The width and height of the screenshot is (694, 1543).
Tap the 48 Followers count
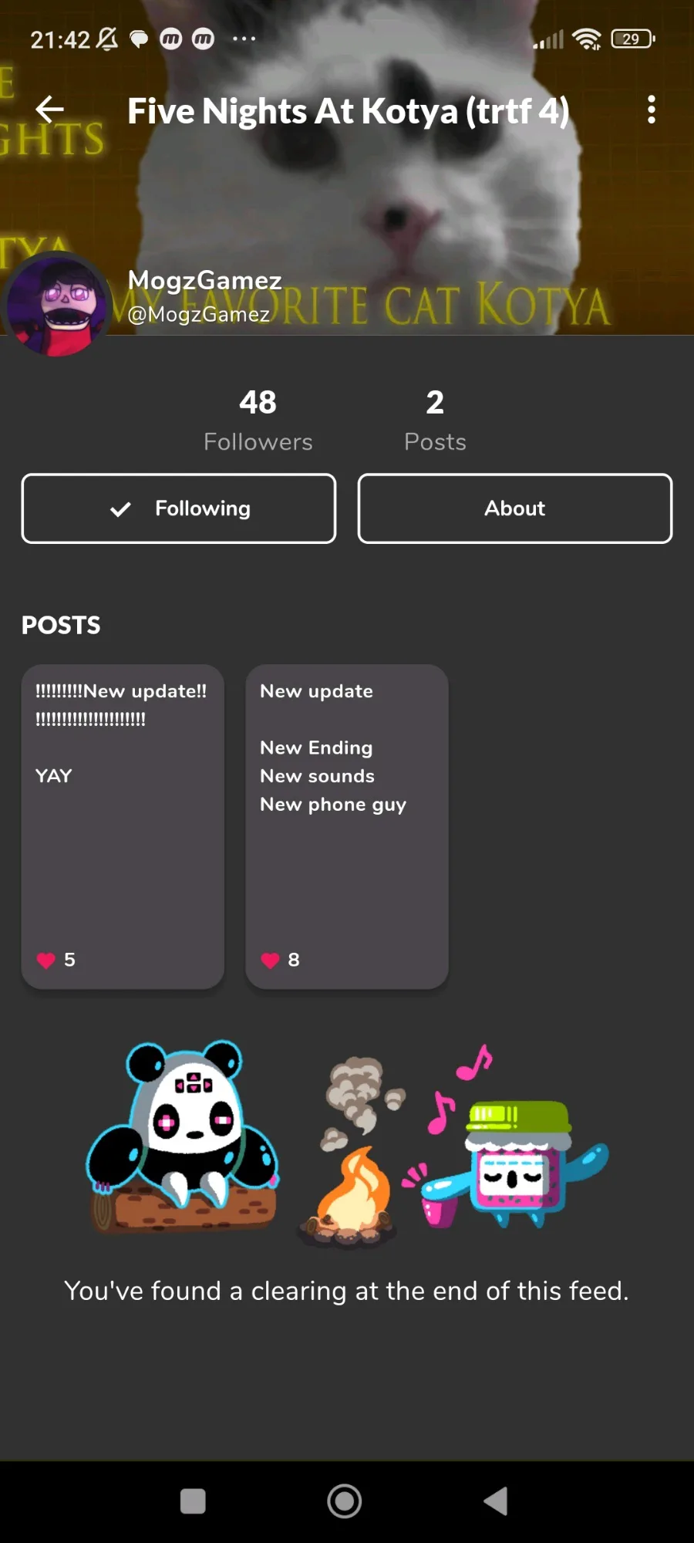click(x=258, y=420)
